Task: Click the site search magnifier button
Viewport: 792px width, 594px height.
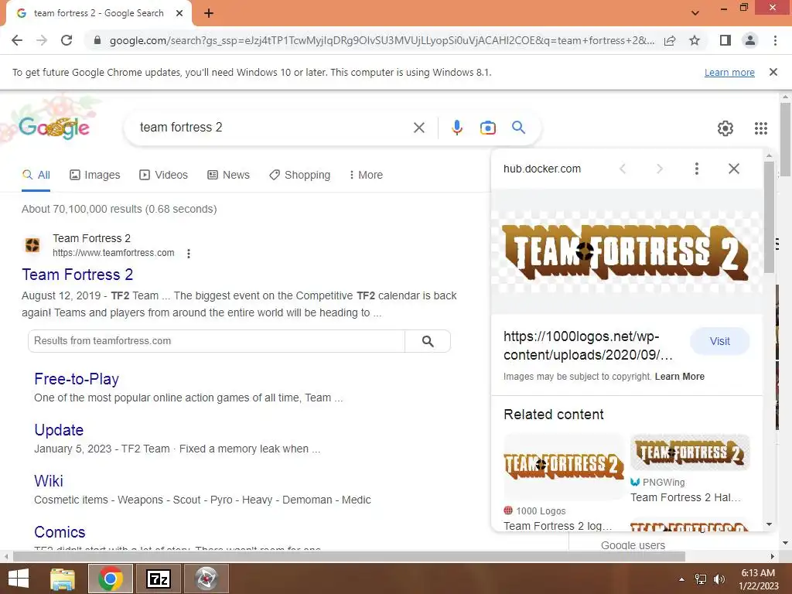Action: coord(428,341)
